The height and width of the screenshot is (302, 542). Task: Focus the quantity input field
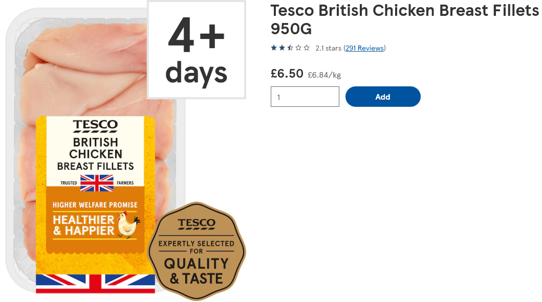click(x=305, y=97)
